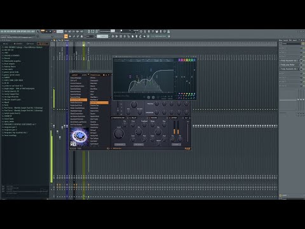Screen dimensions: 305x229
Task: Open the delay mode dropdown in FLEX
Action: [139, 144]
